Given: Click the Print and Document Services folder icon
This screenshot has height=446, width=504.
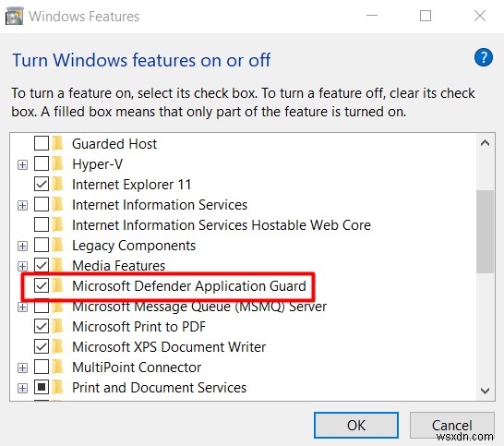Looking at the screenshot, I should (58, 387).
